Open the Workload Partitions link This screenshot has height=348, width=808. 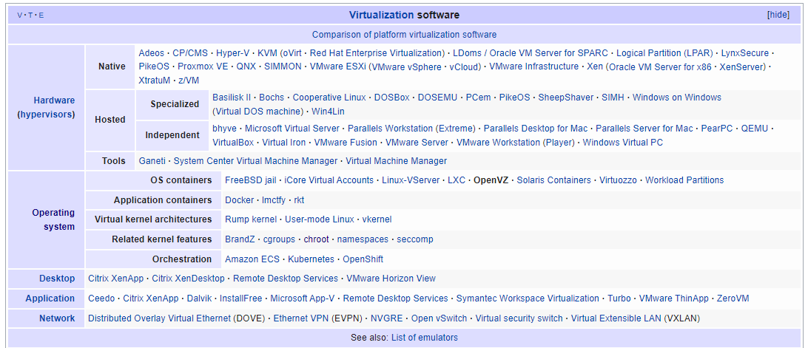[684, 180]
